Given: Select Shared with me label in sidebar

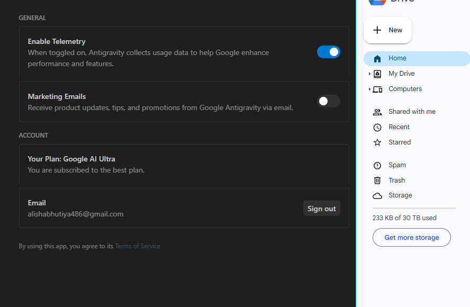Looking at the screenshot, I should 412,112.
